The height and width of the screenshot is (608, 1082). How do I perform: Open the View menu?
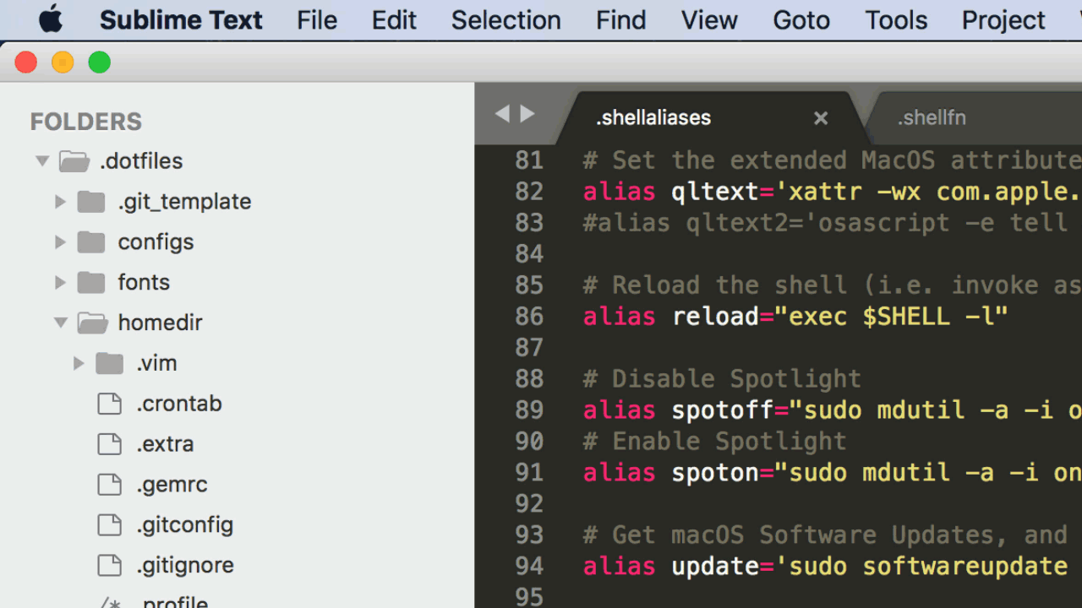pyautogui.click(x=709, y=19)
